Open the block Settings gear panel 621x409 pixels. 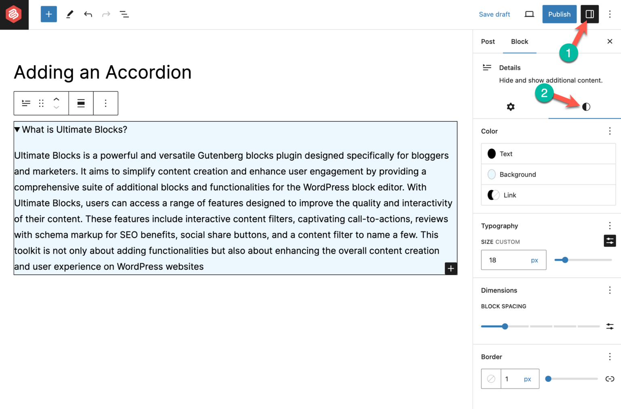[510, 107]
